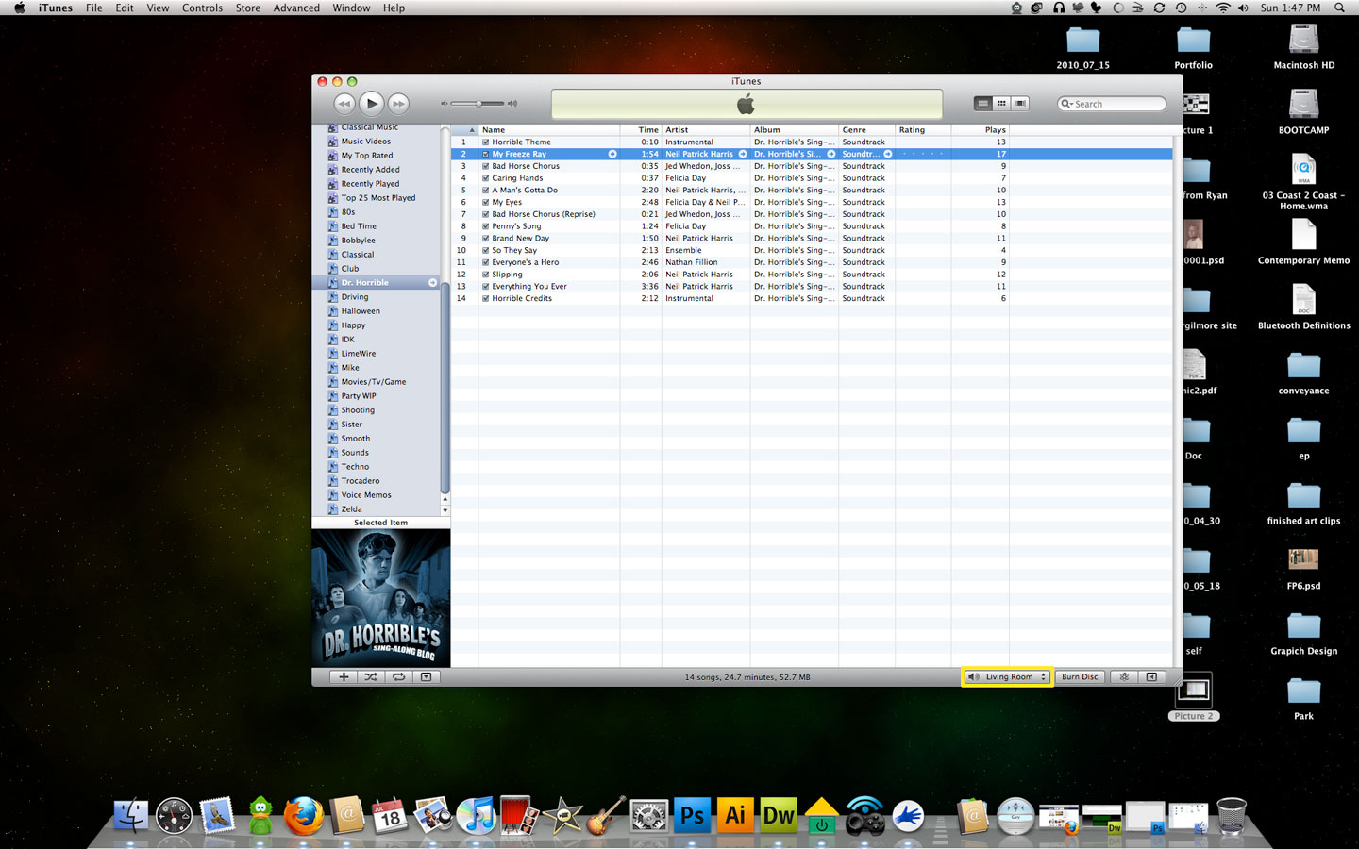Click the Dr. Horrible album artwork
The width and height of the screenshot is (1359, 849).
click(380, 598)
